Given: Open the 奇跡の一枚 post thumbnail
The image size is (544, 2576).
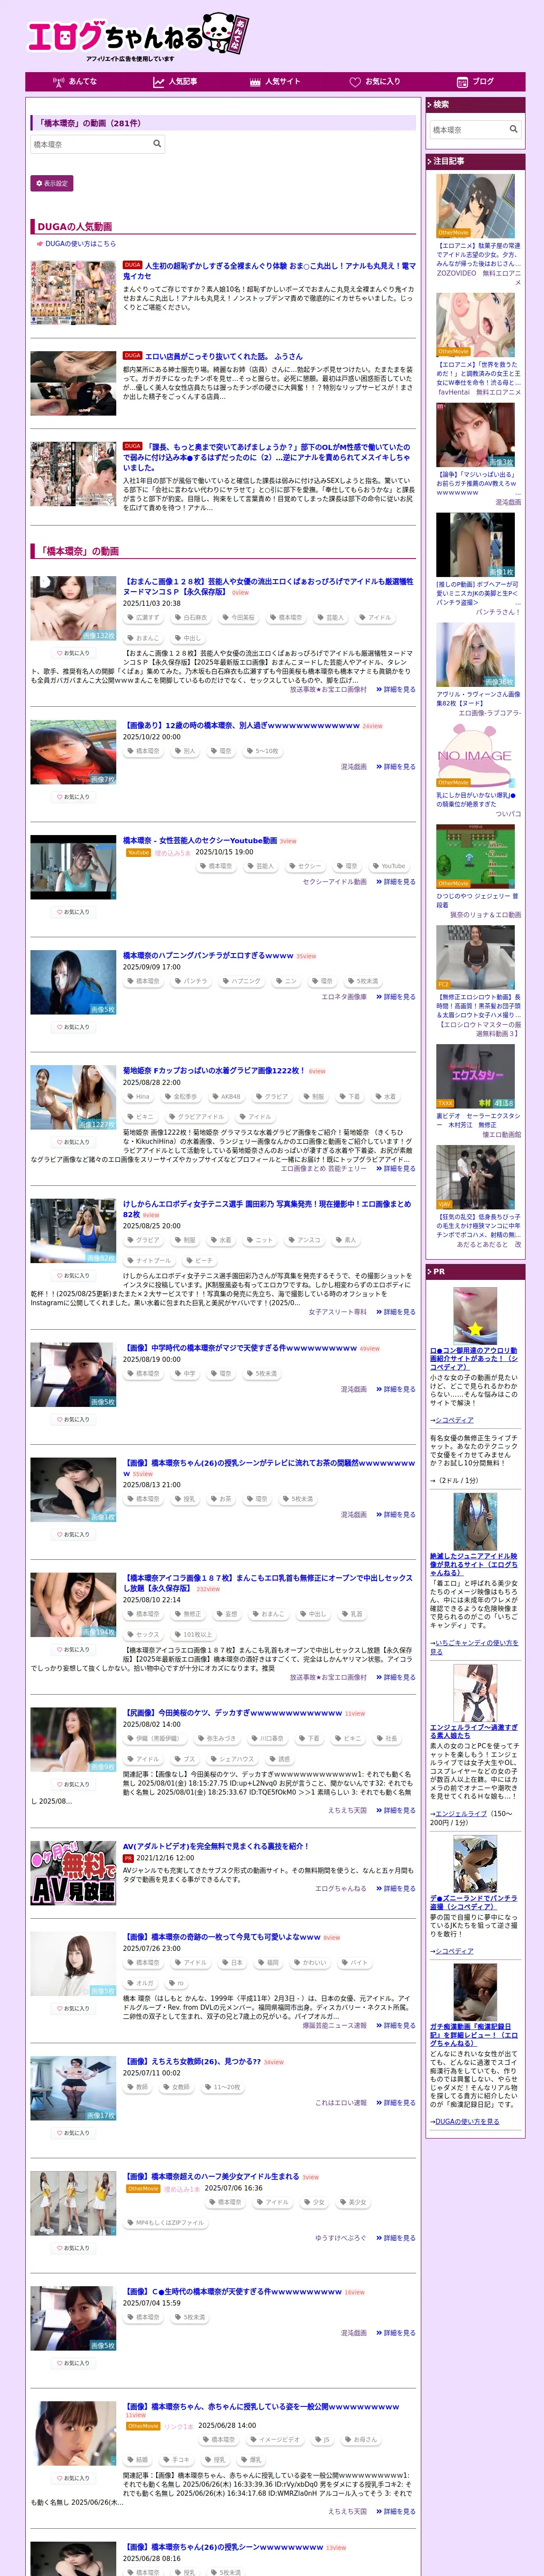Looking at the screenshot, I should [73, 1964].
